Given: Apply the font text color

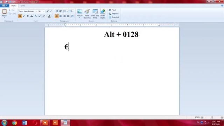Looking at the screenshot, I should (49, 16).
